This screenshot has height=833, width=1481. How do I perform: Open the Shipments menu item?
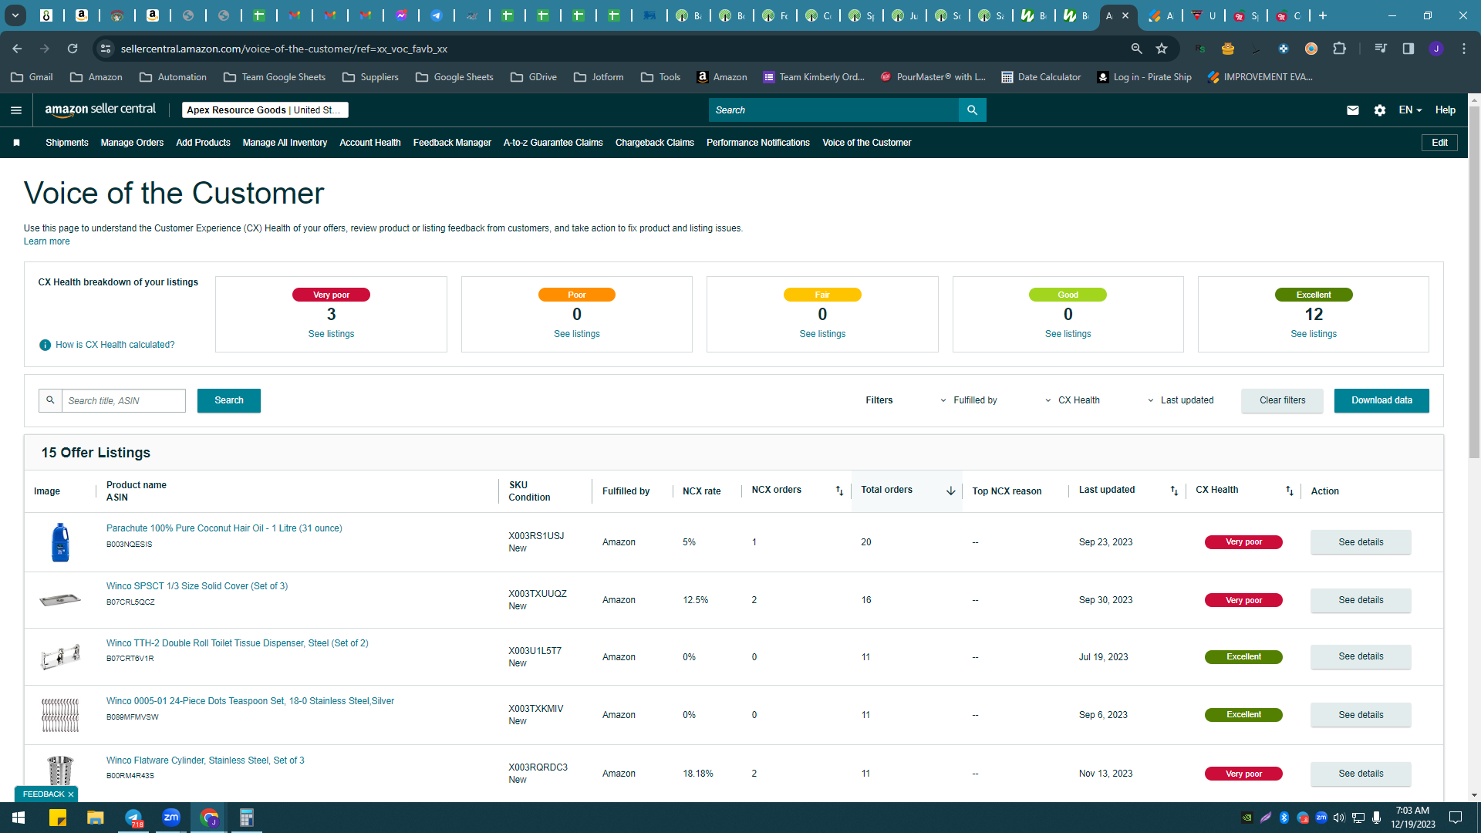tap(67, 143)
